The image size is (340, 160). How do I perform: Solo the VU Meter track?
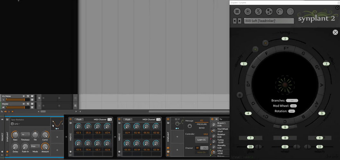(28, 96)
